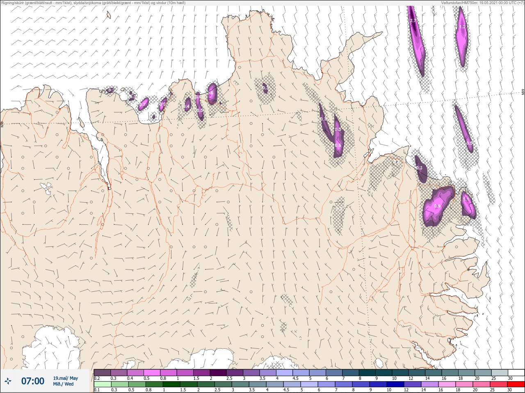Click the Veðurstofan star logo icon

[8, 382]
